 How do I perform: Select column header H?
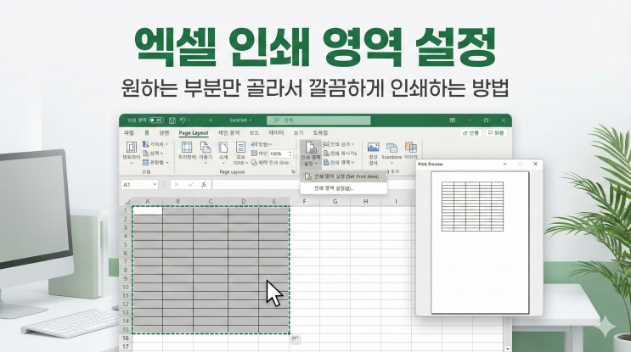click(x=365, y=201)
